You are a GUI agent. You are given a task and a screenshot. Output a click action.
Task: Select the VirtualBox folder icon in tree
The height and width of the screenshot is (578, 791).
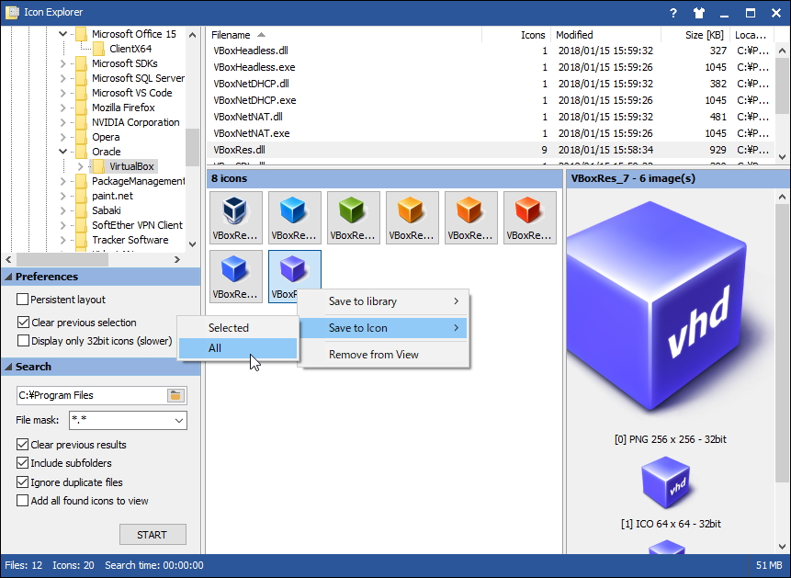coord(99,166)
